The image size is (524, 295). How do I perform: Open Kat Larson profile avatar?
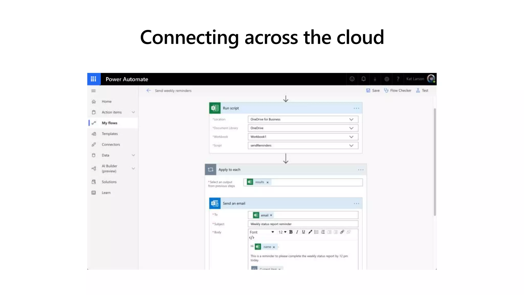coord(431,79)
